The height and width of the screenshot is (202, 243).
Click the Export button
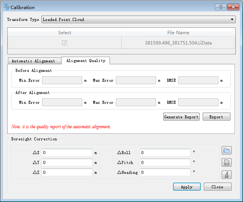click(216, 117)
